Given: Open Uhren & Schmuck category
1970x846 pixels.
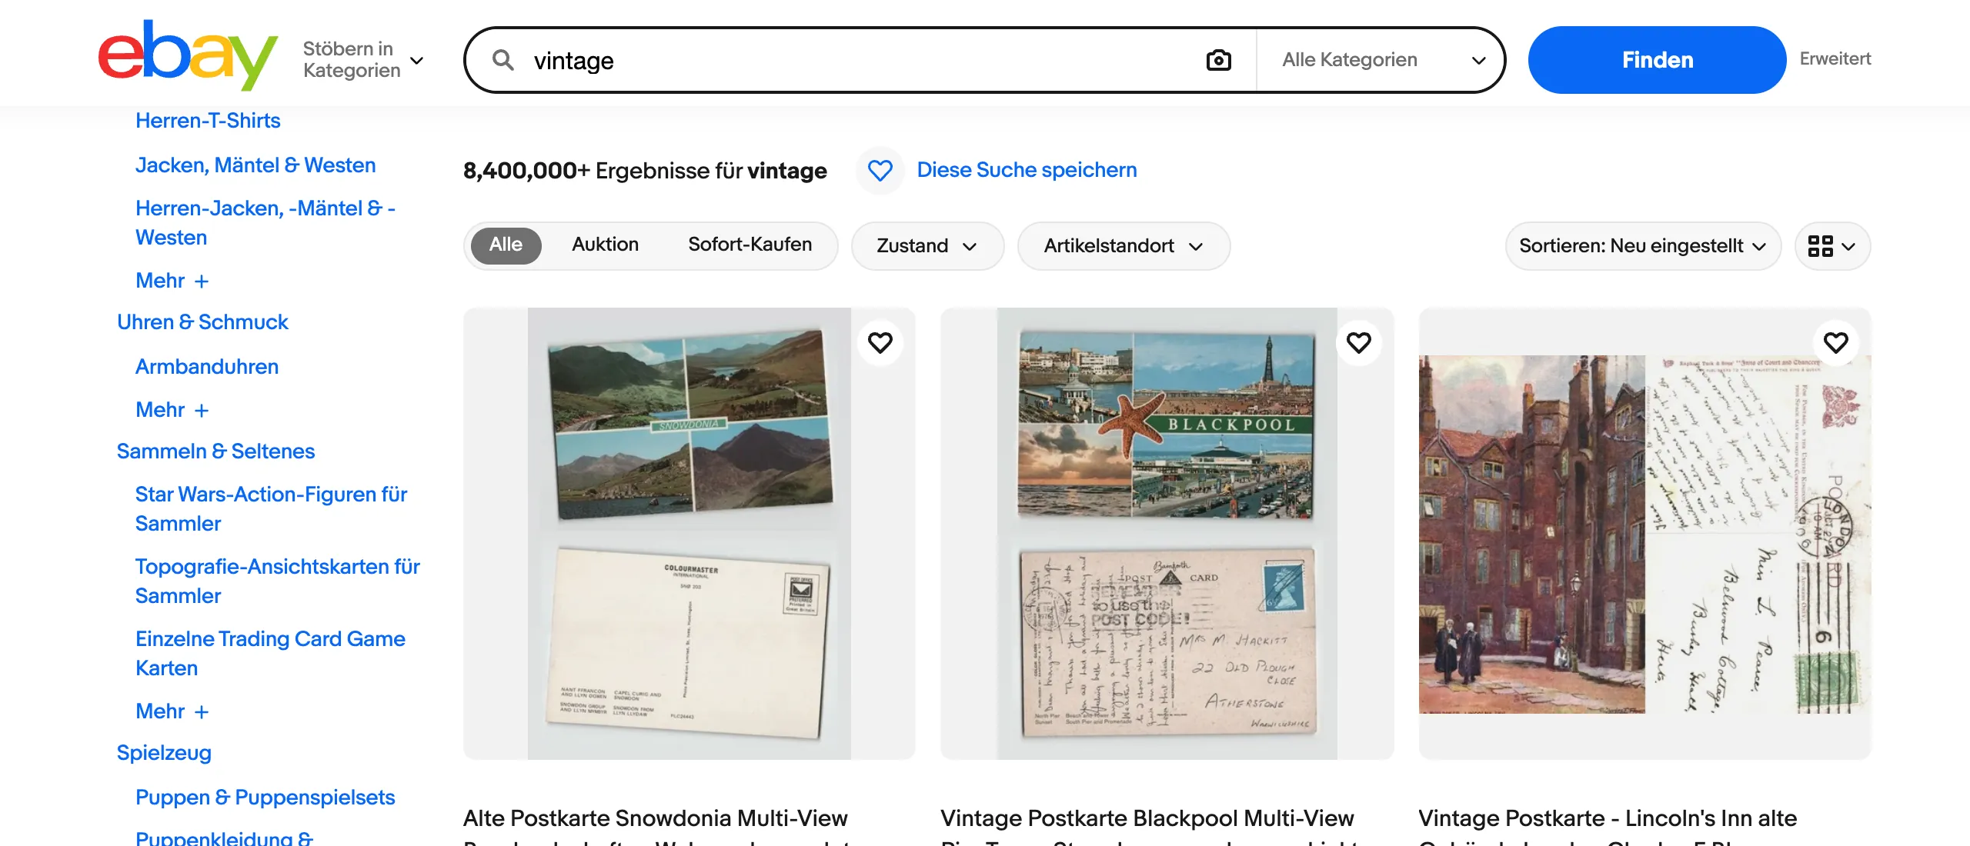Looking at the screenshot, I should 202,322.
